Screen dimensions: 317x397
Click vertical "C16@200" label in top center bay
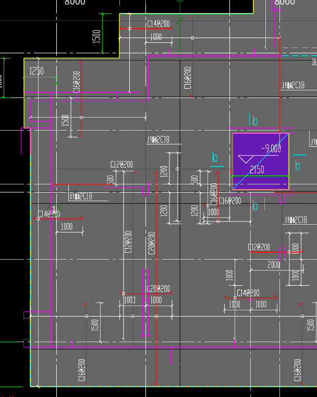[x=187, y=78]
